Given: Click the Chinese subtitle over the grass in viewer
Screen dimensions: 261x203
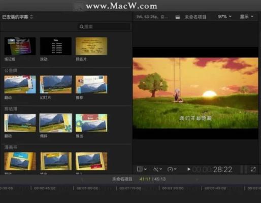Looking at the screenshot, I should [195, 118].
